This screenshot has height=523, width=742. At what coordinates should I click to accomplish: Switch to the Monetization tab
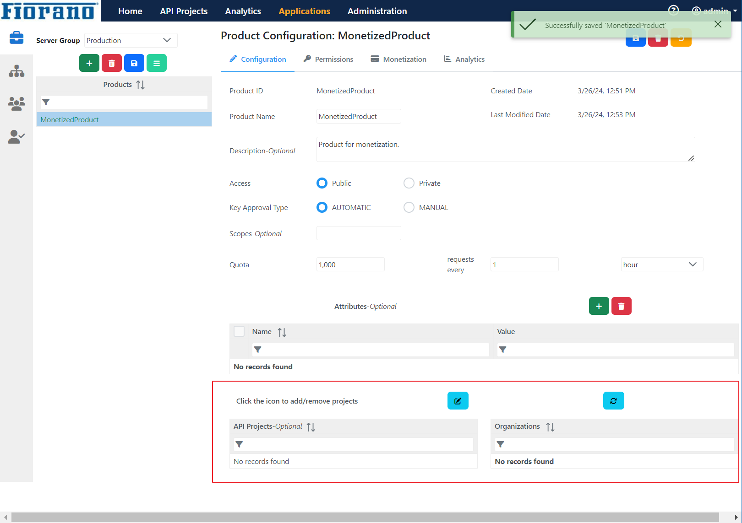pos(398,59)
